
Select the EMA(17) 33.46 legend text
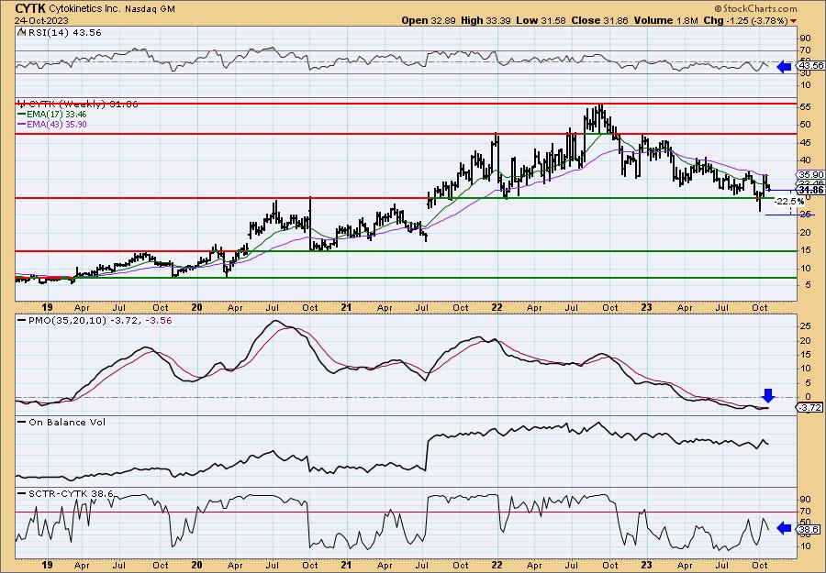[x=57, y=115]
